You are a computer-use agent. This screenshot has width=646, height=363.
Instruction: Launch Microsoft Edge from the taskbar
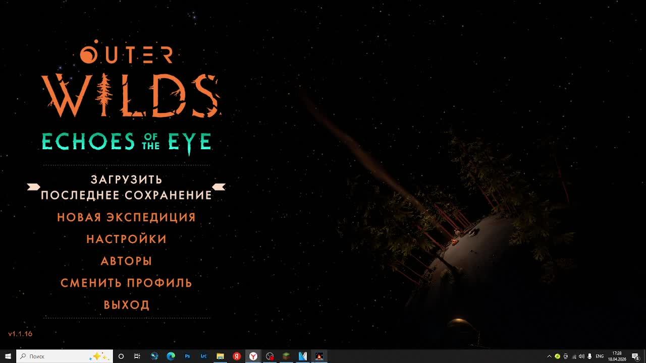(171, 356)
